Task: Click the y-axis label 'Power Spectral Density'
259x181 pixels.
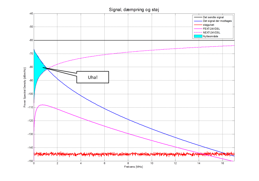Action: [x=25, y=87]
